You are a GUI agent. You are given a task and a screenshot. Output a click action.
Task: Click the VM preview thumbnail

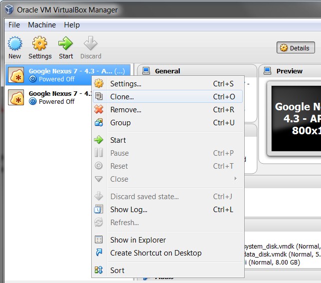pos(296,119)
